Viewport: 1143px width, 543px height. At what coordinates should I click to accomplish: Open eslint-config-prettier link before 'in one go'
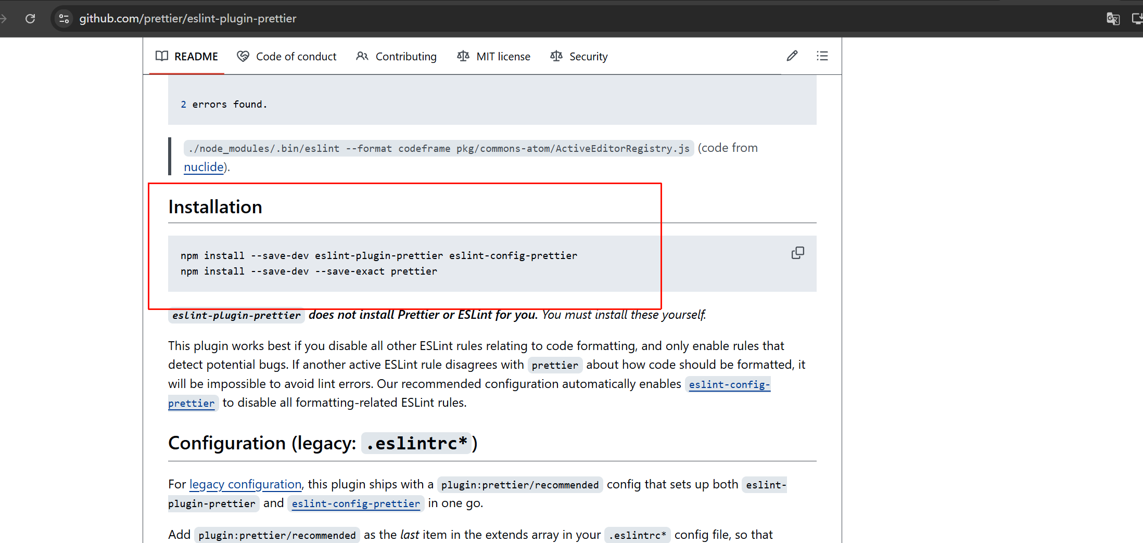pyautogui.click(x=356, y=503)
